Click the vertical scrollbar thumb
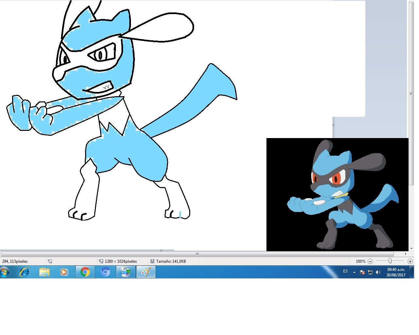This screenshot has height=335, width=419. coord(411,93)
